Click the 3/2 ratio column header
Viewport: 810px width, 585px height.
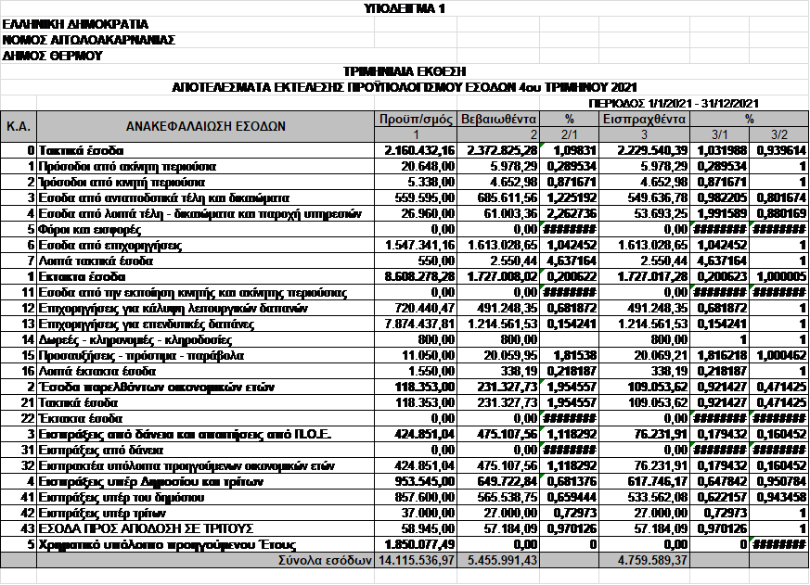pyautogui.click(x=779, y=134)
